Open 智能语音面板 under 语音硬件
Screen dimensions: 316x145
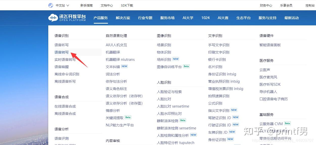pyautogui.click(x=270, y=45)
